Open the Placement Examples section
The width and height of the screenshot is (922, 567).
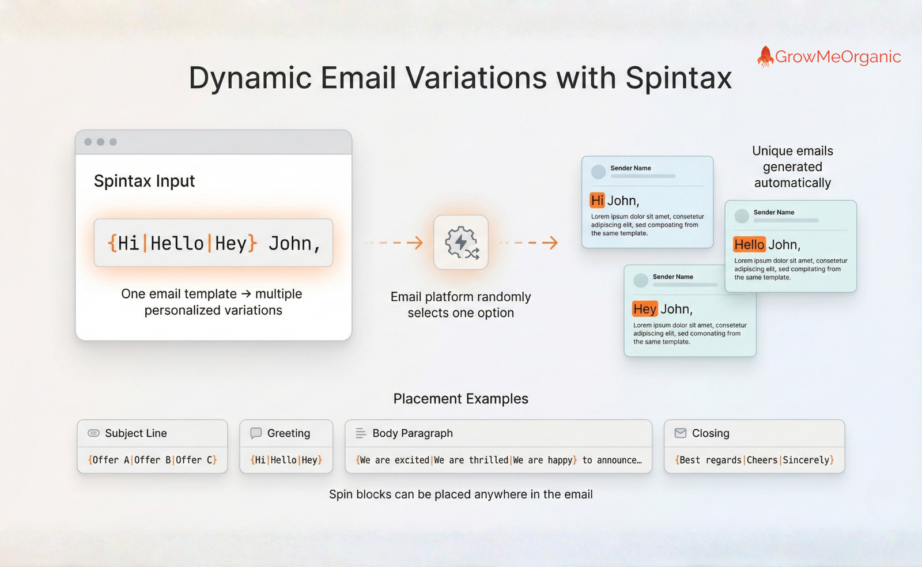[x=460, y=398]
